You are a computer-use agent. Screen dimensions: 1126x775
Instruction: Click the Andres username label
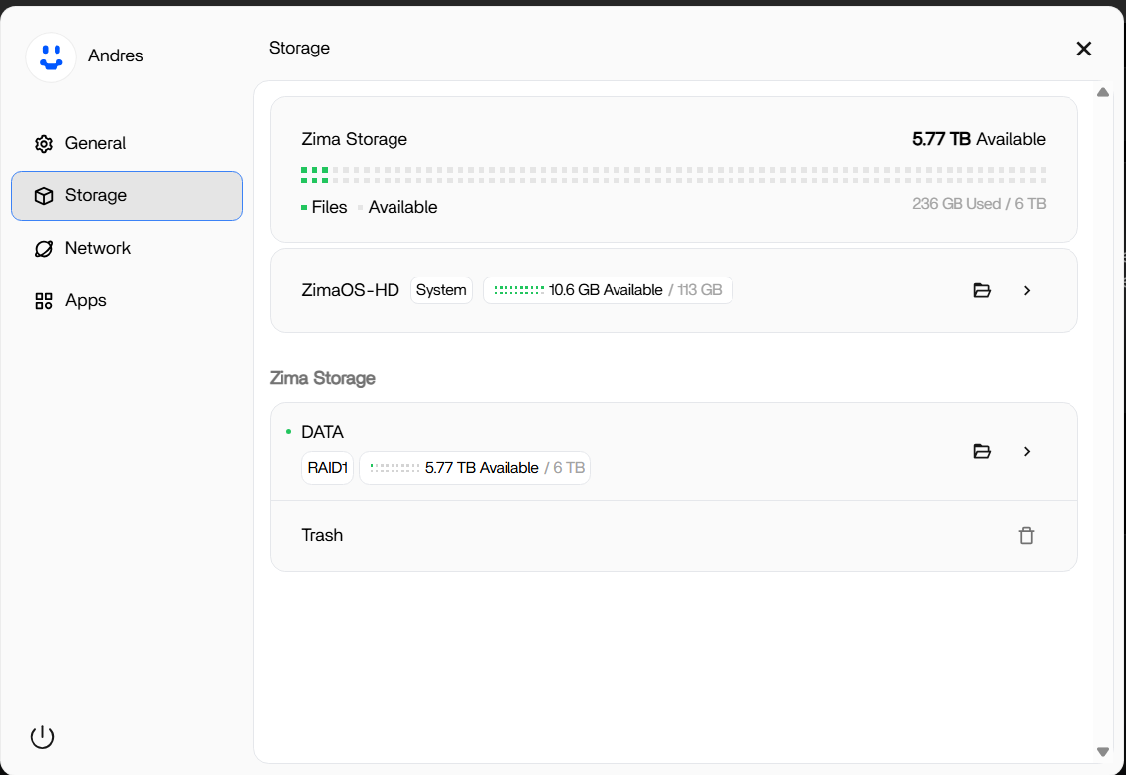[116, 56]
